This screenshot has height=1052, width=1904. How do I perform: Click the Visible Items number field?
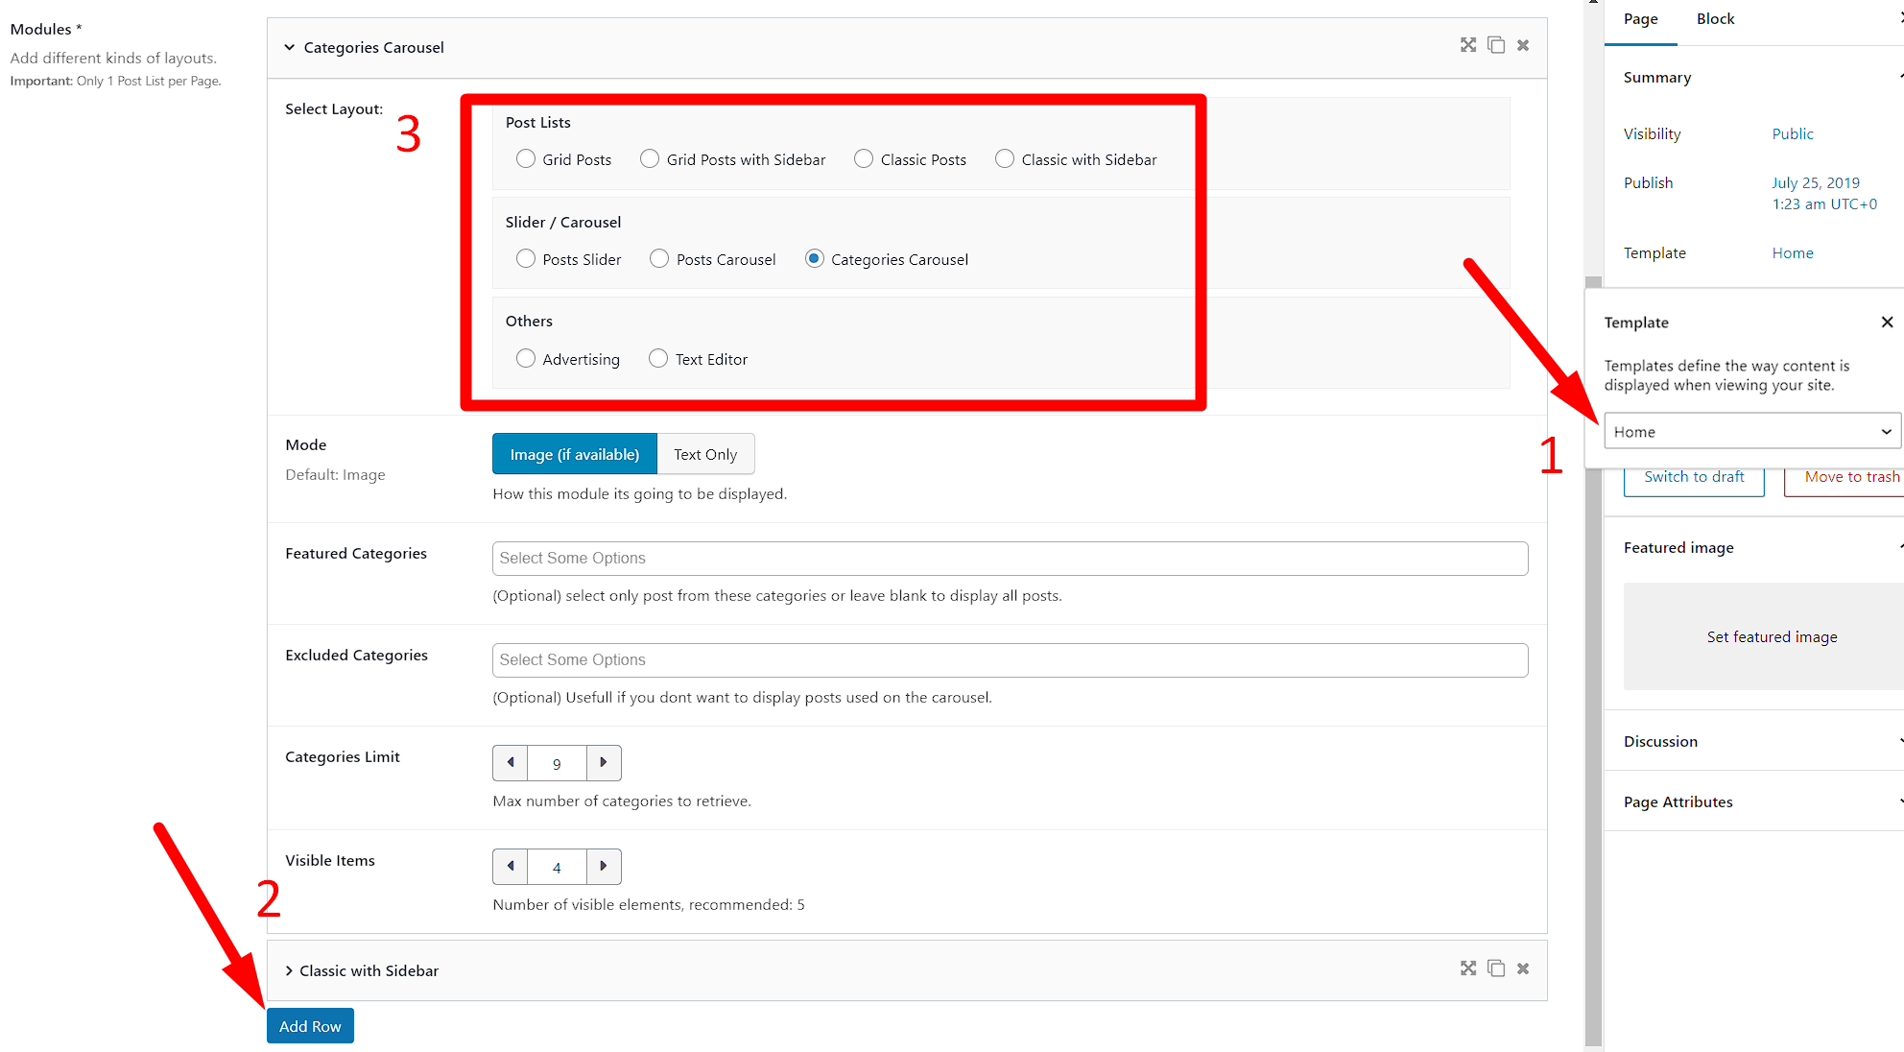[557, 867]
